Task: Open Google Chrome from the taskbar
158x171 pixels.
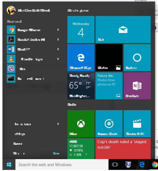Action: (x=155, y=165)
